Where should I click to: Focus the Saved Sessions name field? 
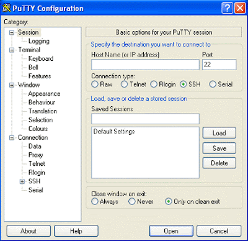coord(145,119)
